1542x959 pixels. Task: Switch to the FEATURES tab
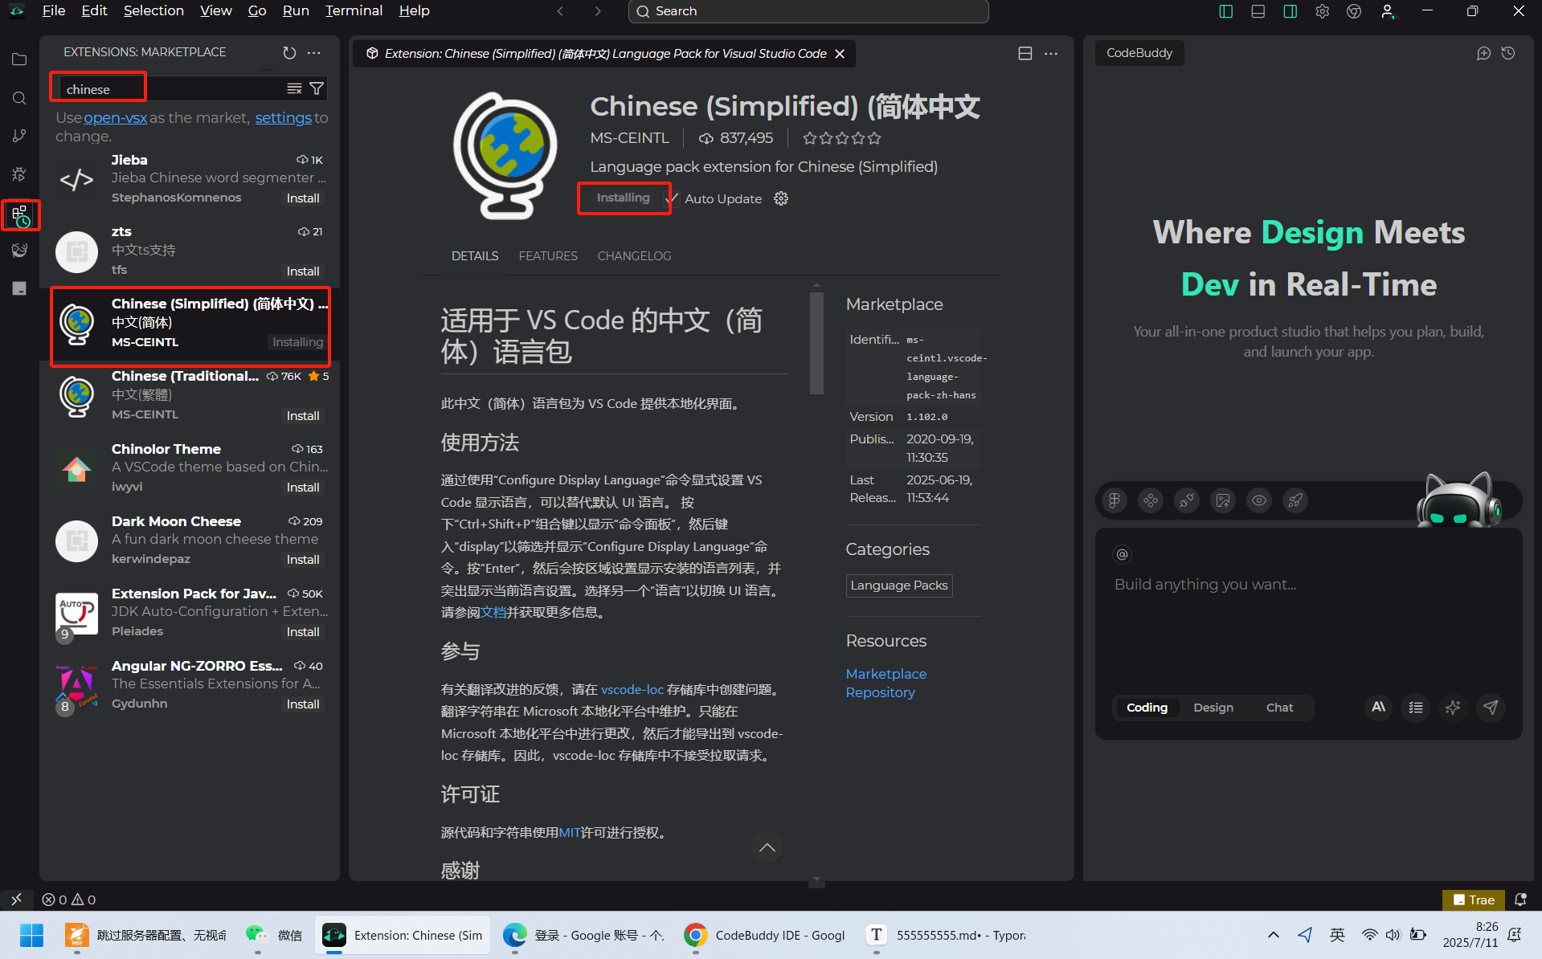[548, 255]
